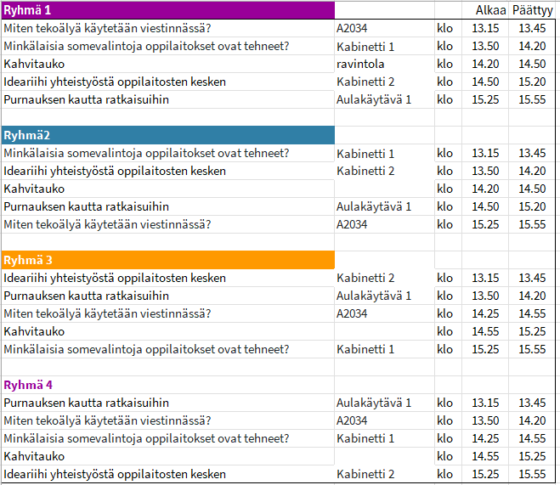Click Aulakäytävä 1 cell in Ryhmä2
Image resolution: width=560 pixels, height=485 pixels.
[x=374, y=206]
